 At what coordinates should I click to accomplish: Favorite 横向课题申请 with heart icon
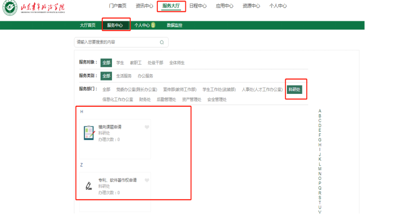click(x=147, y=127)
